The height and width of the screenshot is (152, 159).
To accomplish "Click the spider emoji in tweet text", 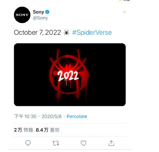I will click(67, 33).
